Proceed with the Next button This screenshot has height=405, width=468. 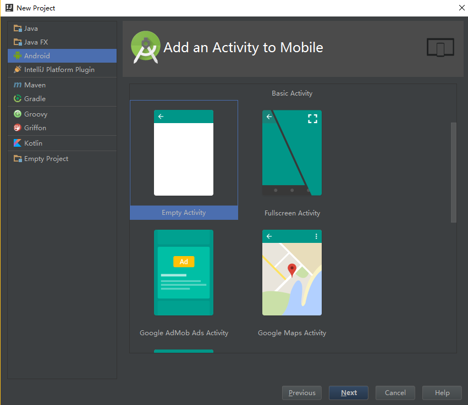[x=349, y=393]
